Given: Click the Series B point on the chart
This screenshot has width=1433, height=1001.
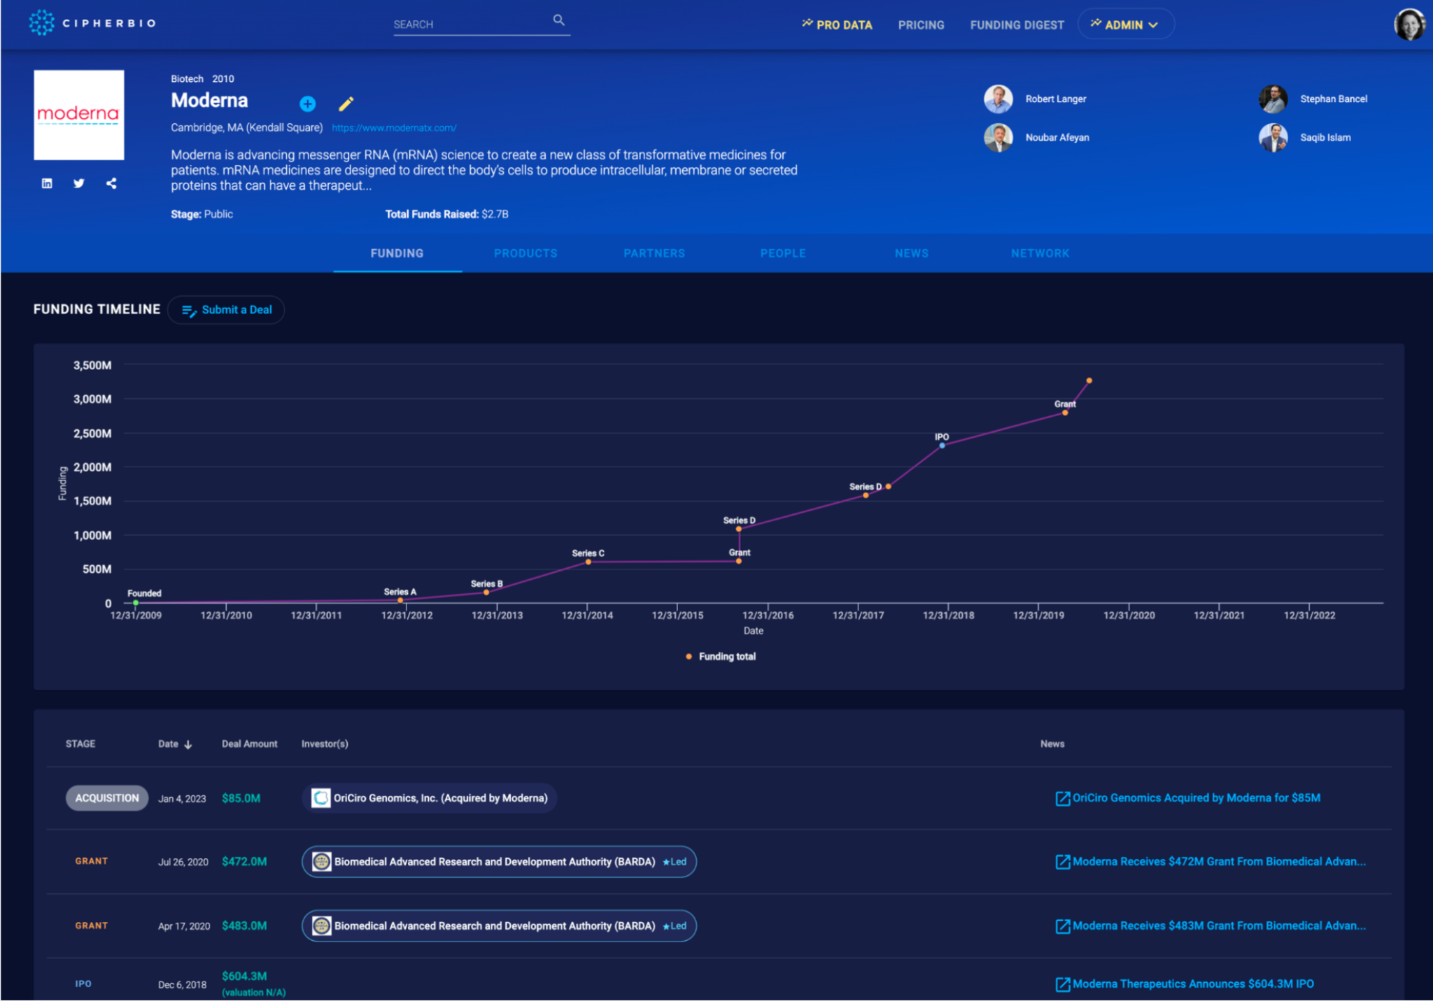Looking at the screenshot, I should point(486,592).
